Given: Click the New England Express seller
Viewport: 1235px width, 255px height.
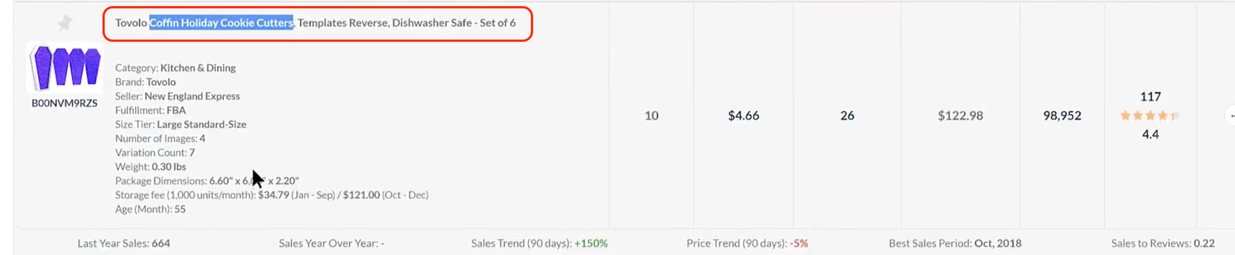Looking at the screenshot, I should [192, 96].
